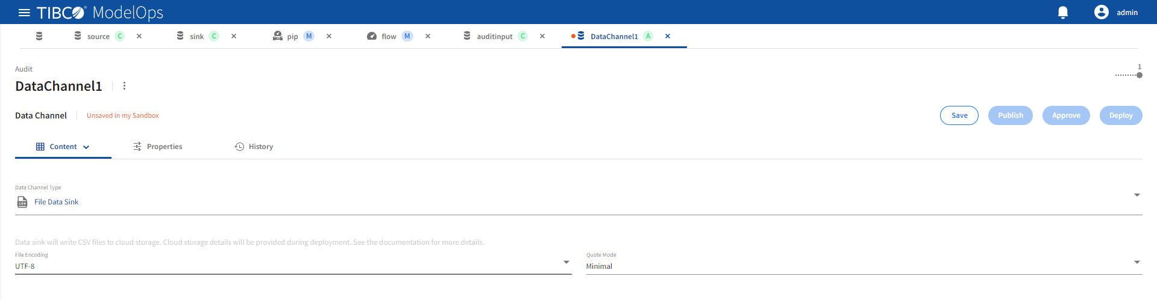Click the version 1 timeline marker dot
The image size is (1157, 300).
pyautogui.click(x=1140, y=75)
